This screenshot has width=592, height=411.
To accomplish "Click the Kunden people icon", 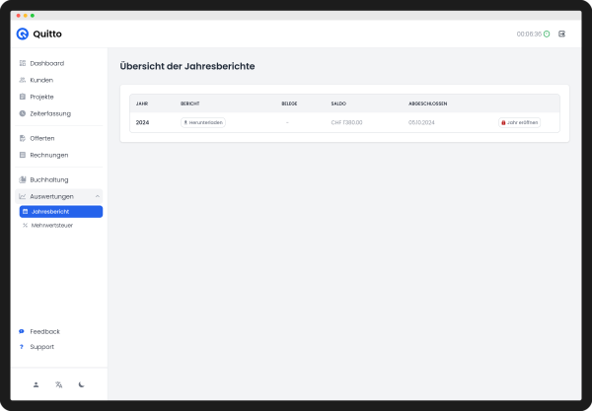I will [23, 80].
